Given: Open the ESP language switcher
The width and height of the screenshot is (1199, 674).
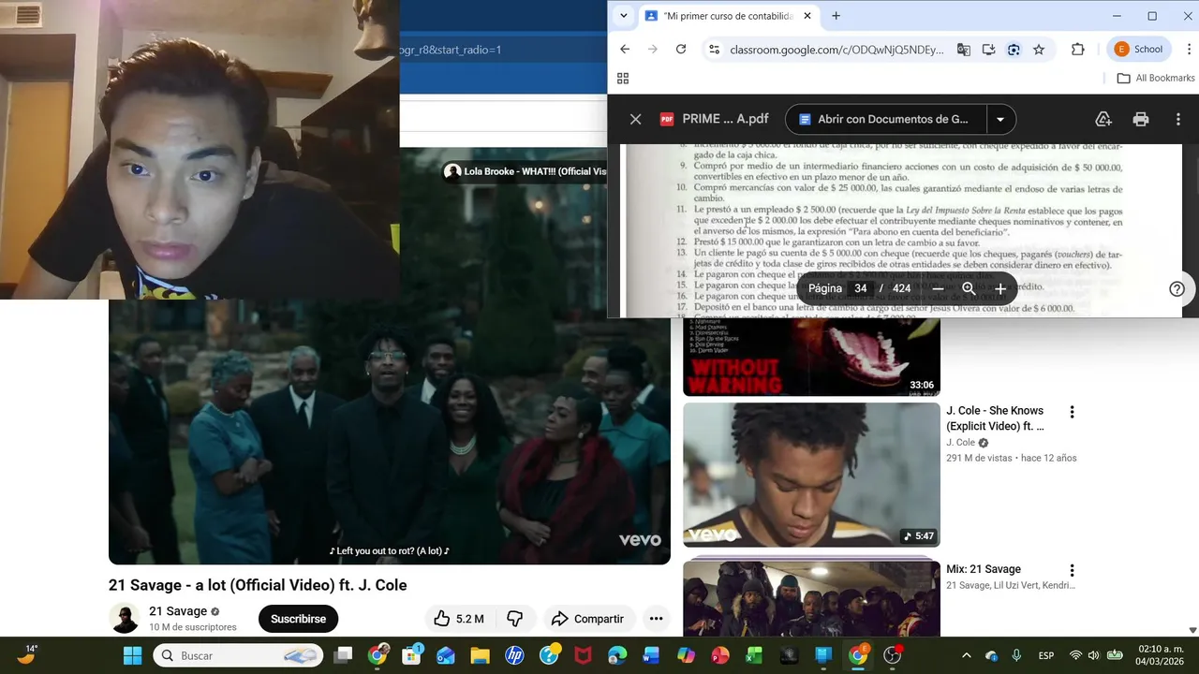Looking at the screenshot, I should pyautogui.click(x=1046, y=655).
